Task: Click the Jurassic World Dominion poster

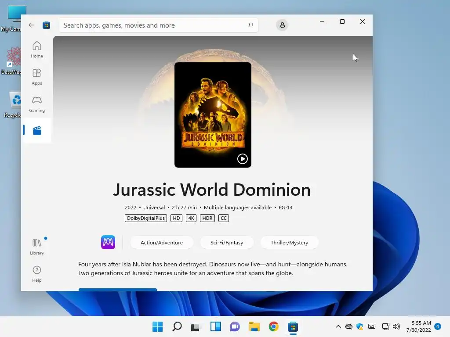Action: point(213,115)
